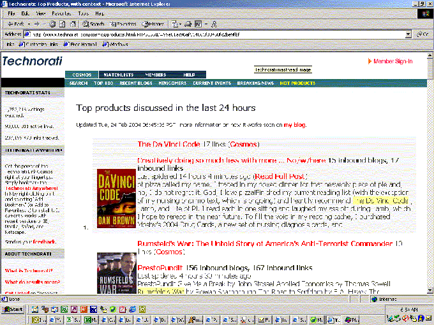Open the History pane from the toolbar
Image resolution: width=434 pixels, height=325 pixels.
pos(153,24)
